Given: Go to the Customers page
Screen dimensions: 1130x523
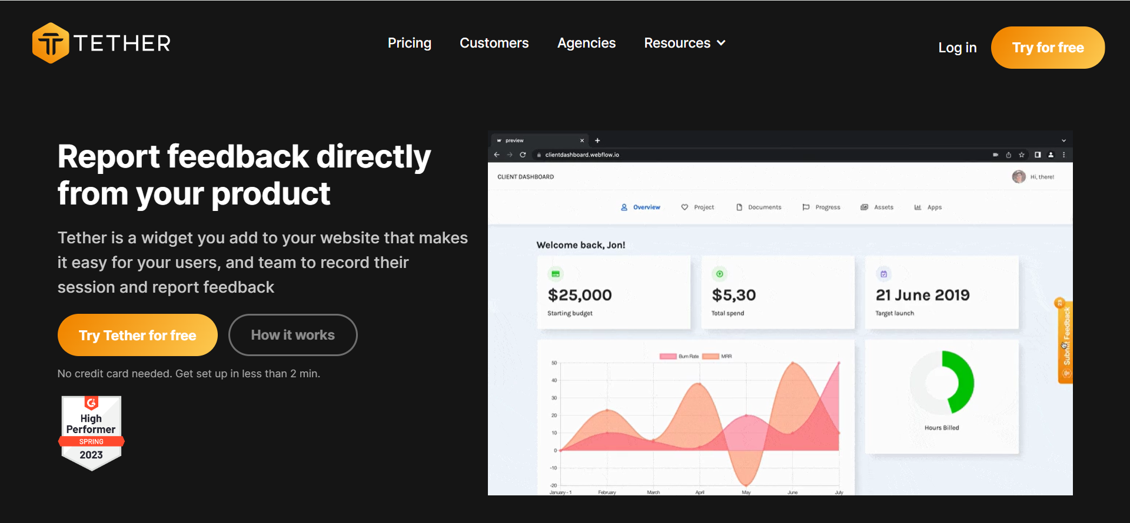Looking at the screenshot, I should point(494,43).
